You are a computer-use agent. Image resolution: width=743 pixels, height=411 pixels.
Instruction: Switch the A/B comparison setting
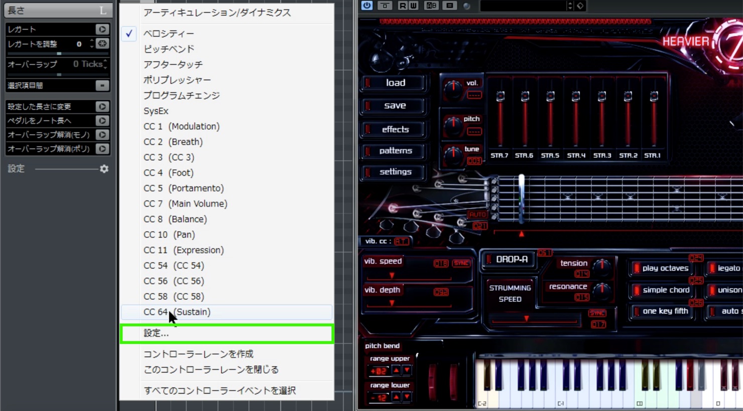click(x=431, y=6)
